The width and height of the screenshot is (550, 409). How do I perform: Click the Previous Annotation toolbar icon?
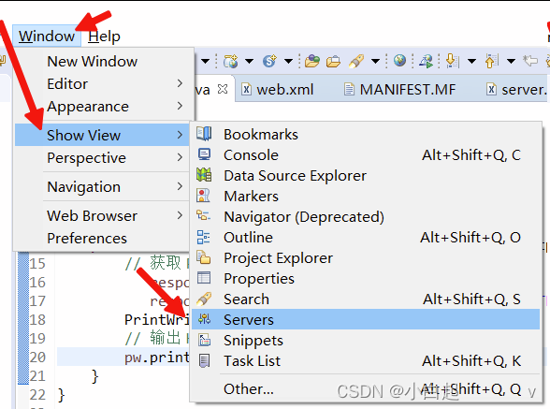click(x=492, y=61)
